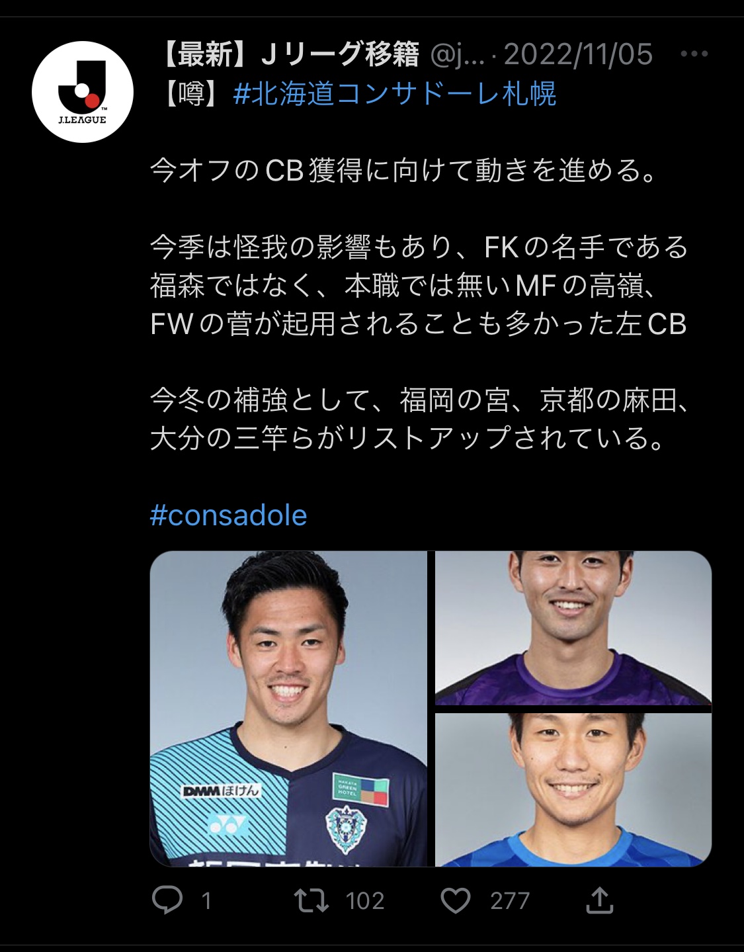Open the purple jersey player photo
The height and width of the screenshot is (952, 744).
[x=573, y=628]
